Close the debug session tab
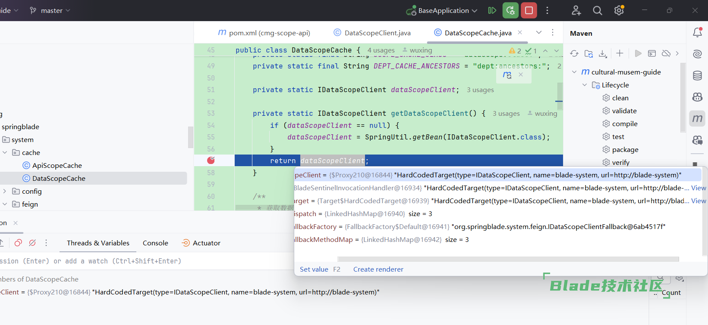Image resolution: width=708 pixels, height=325 pixels. point(16,223)
